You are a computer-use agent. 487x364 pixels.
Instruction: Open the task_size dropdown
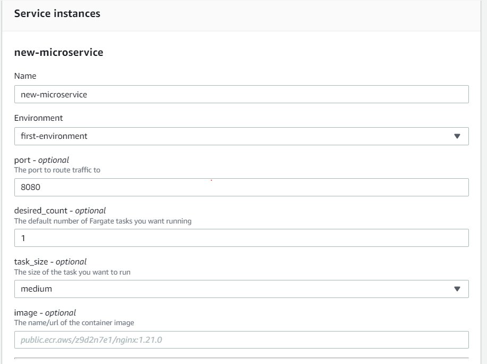tap(241, 288)
